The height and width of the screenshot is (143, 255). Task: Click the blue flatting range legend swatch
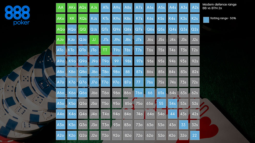206,20
